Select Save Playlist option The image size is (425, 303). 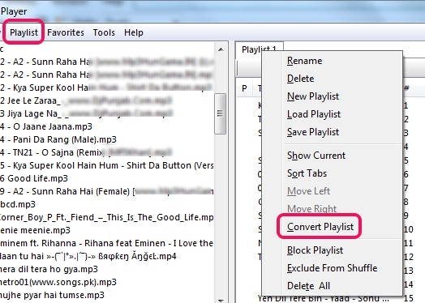tap(313, 132)
